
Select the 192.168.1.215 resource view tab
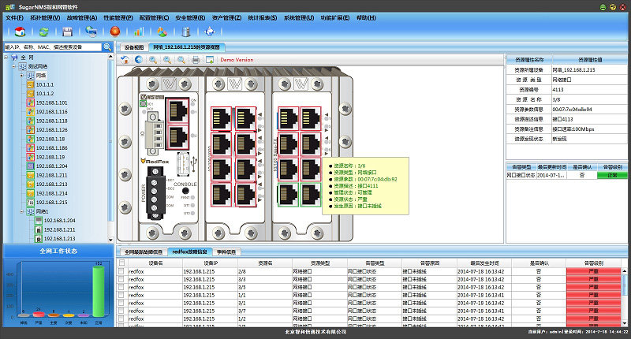(x=186, y=47)
